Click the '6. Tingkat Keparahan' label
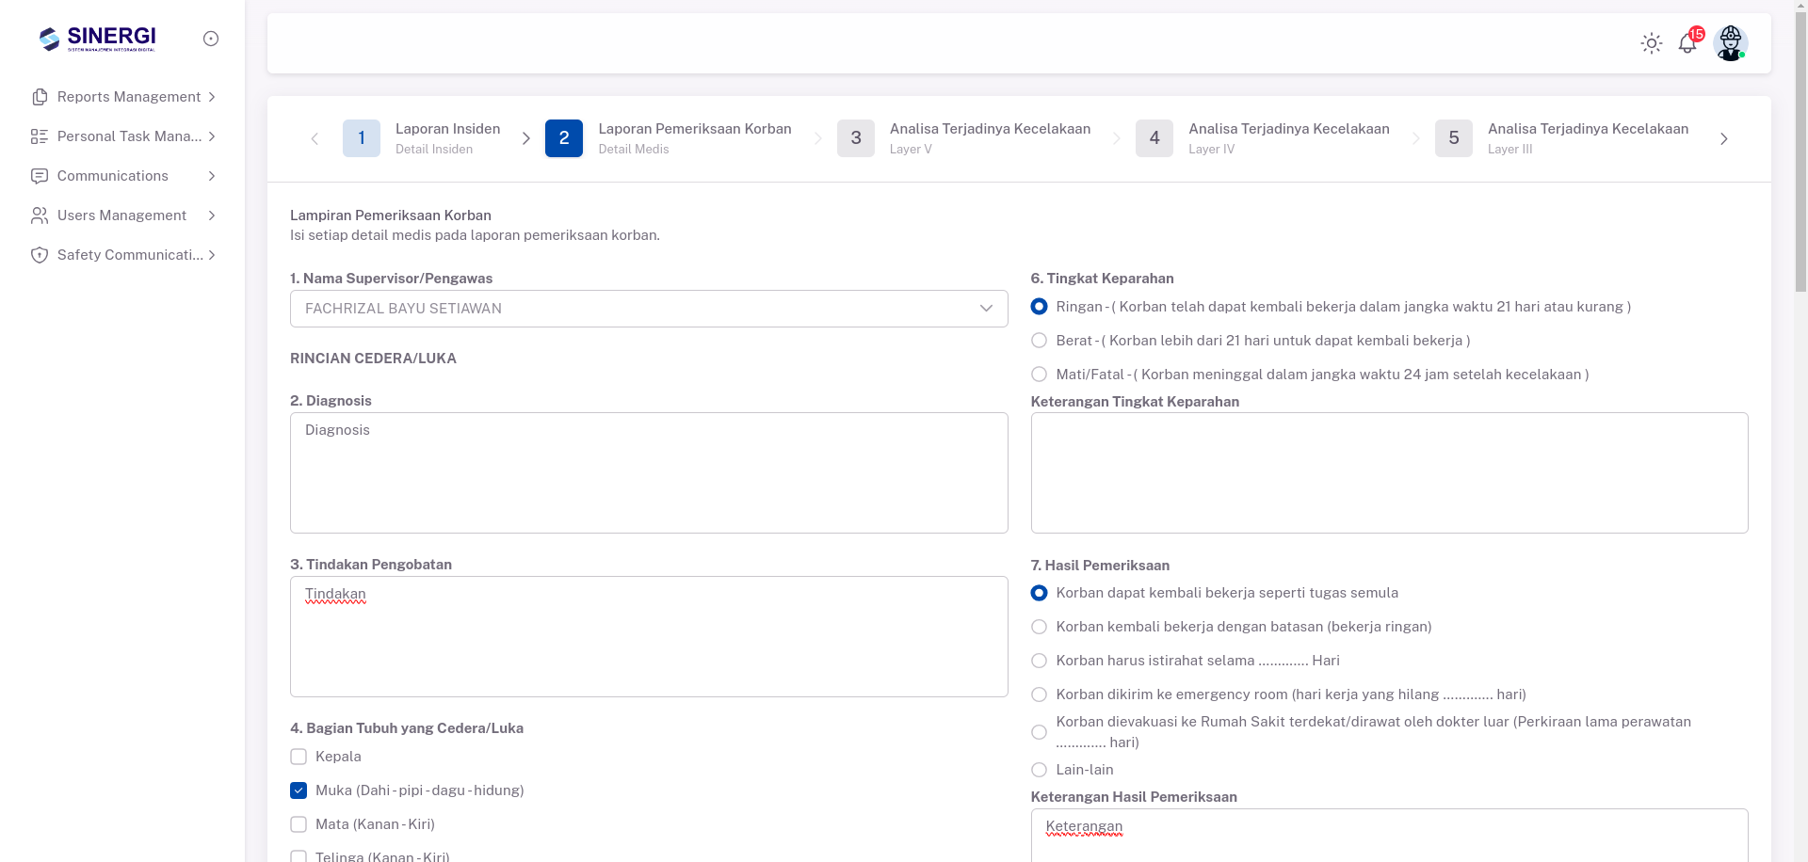The height and width of the screenshot is (862, 1808). (x=1102, y=279)
